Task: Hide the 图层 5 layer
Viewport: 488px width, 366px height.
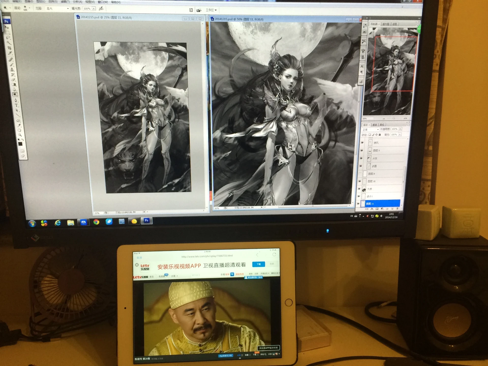Action: [x=362, y=150]
